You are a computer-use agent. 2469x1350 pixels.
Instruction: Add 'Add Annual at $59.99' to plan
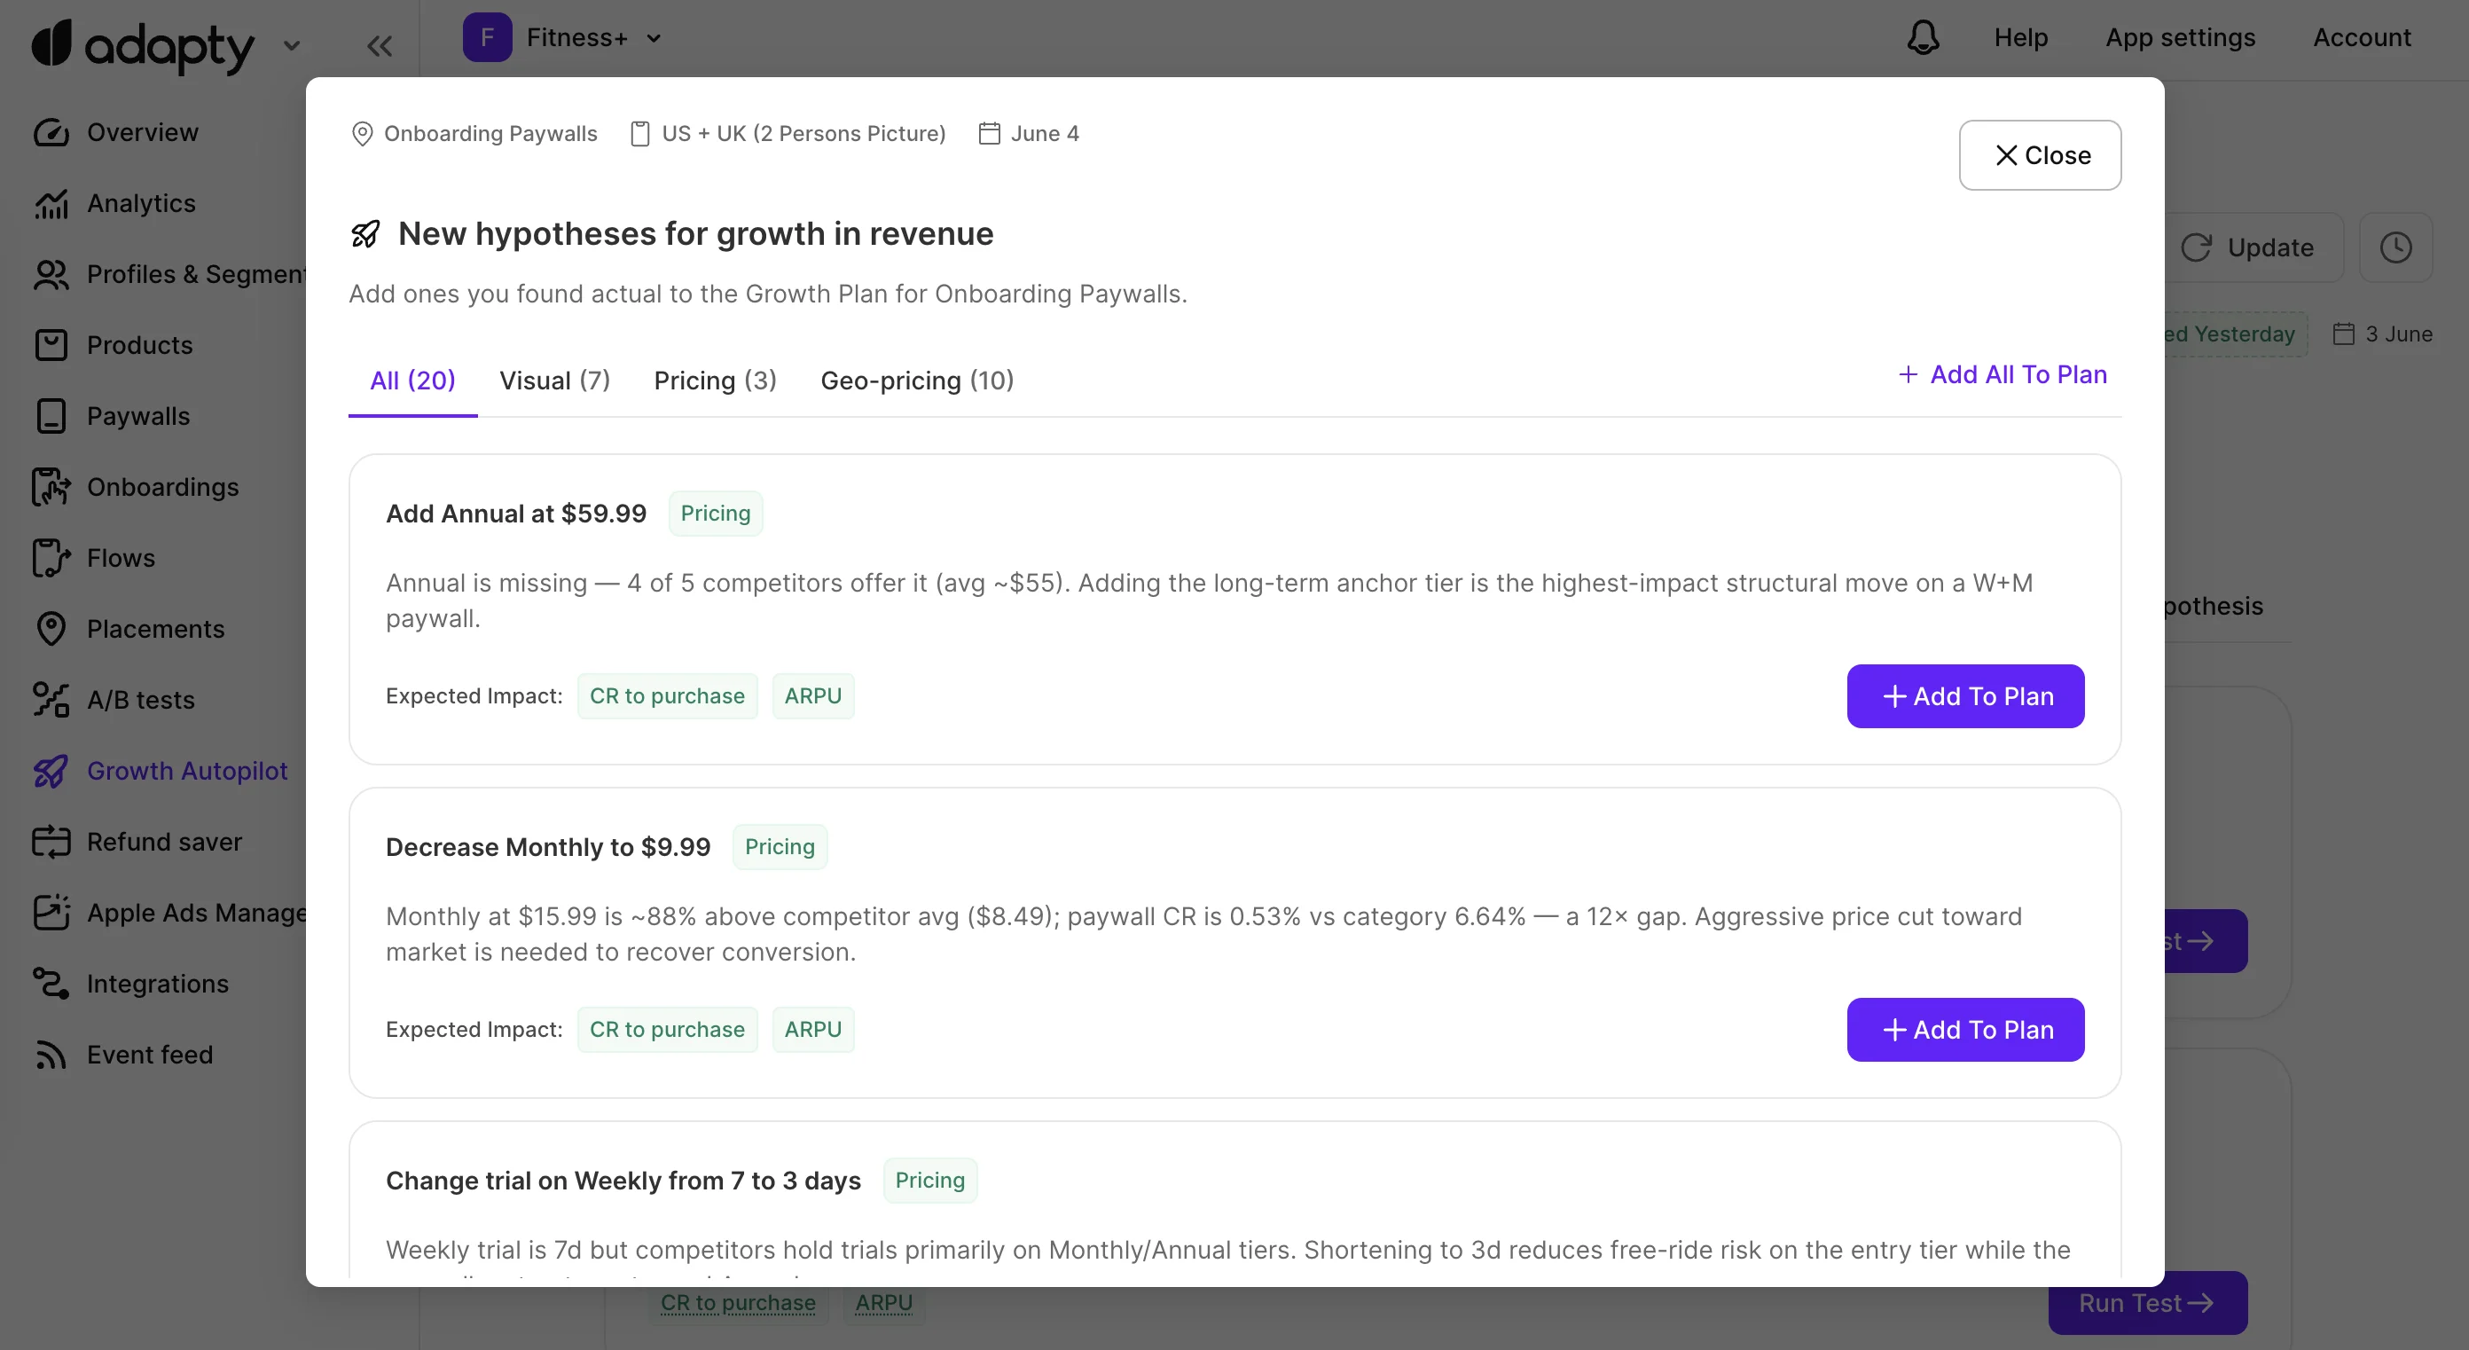coord(1965,696)
